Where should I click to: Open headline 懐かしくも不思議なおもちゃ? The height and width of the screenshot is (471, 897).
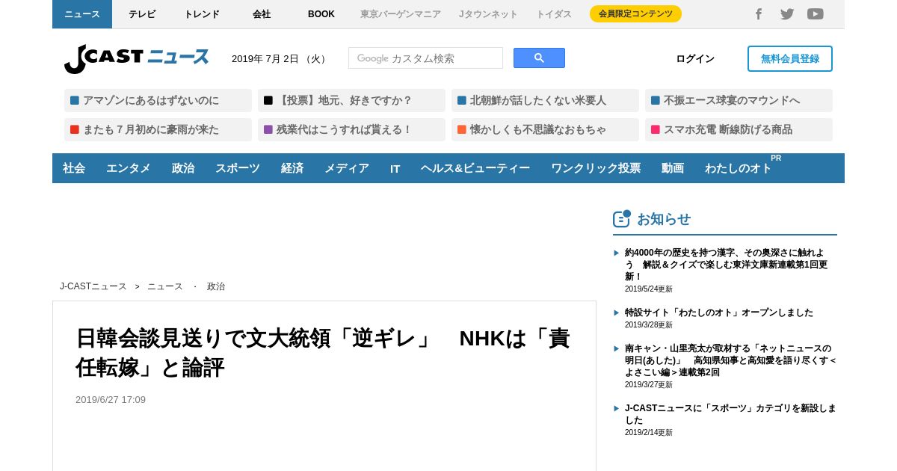pos(545,129)
